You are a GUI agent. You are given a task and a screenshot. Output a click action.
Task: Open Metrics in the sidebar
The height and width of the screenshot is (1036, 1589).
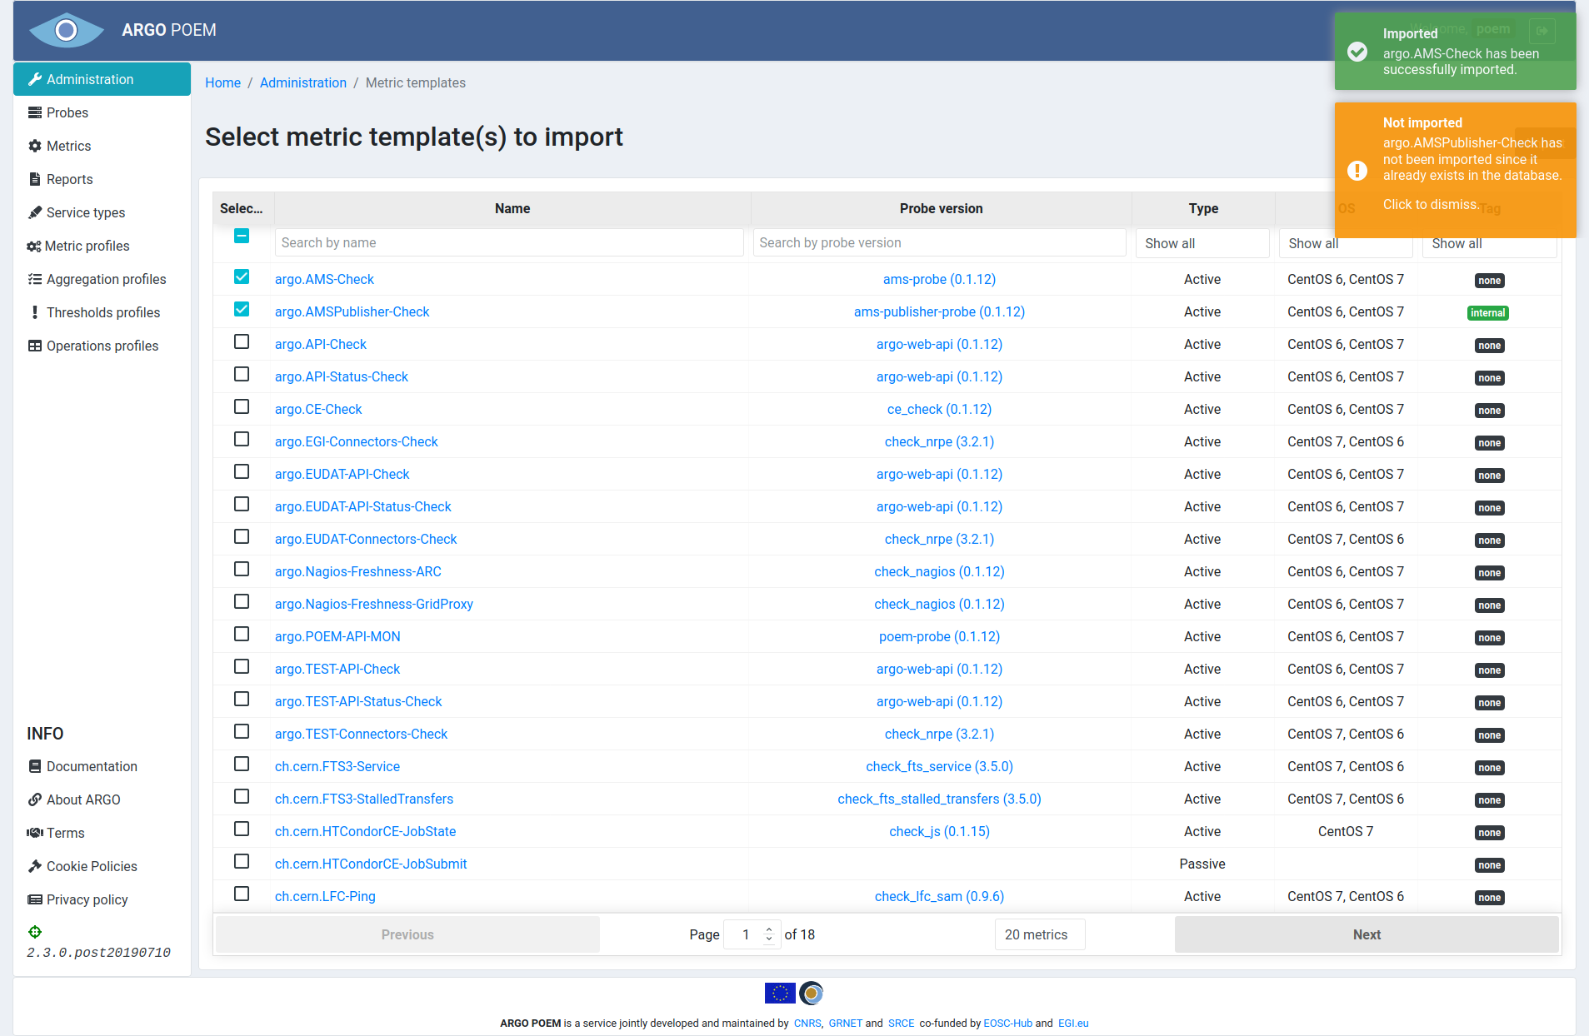click(68, 146)
